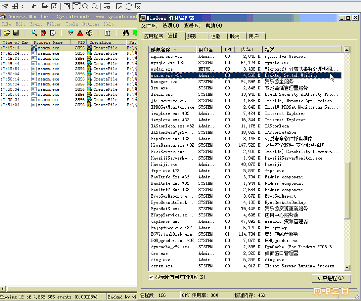
Task: Toggle the Alt key button in top toolbar
Action: pyautogui.click(x=33, y=6)
